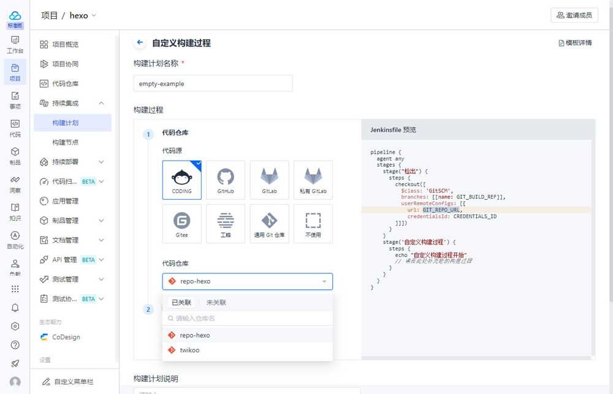
Task: Open the CoDesign link
Action: pyautogui.click(x=61, y=337)
